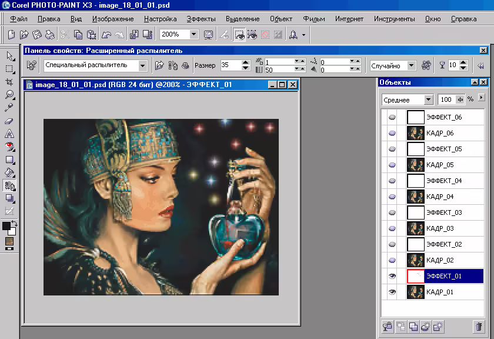Open the Выделение menu
Image resolution: width=494 pixels, height=339 pixels.
click(x=242, y=19)
